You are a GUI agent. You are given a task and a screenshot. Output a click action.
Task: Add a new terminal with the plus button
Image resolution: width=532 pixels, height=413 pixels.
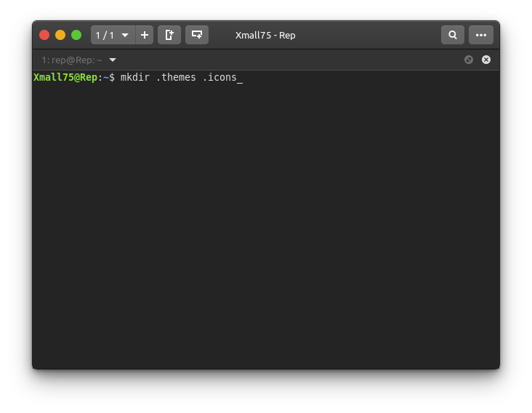click(145, 35)
